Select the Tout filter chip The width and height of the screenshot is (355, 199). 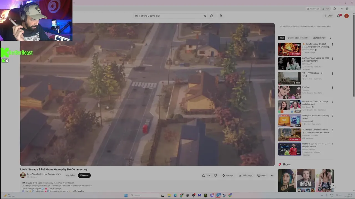(x=282, y=38)
